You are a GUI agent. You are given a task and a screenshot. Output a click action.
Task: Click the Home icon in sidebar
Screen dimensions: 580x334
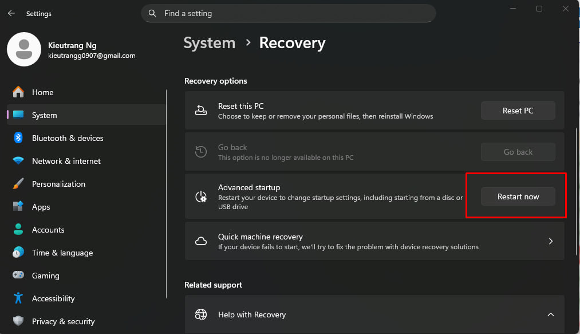(x=18, y=92)
